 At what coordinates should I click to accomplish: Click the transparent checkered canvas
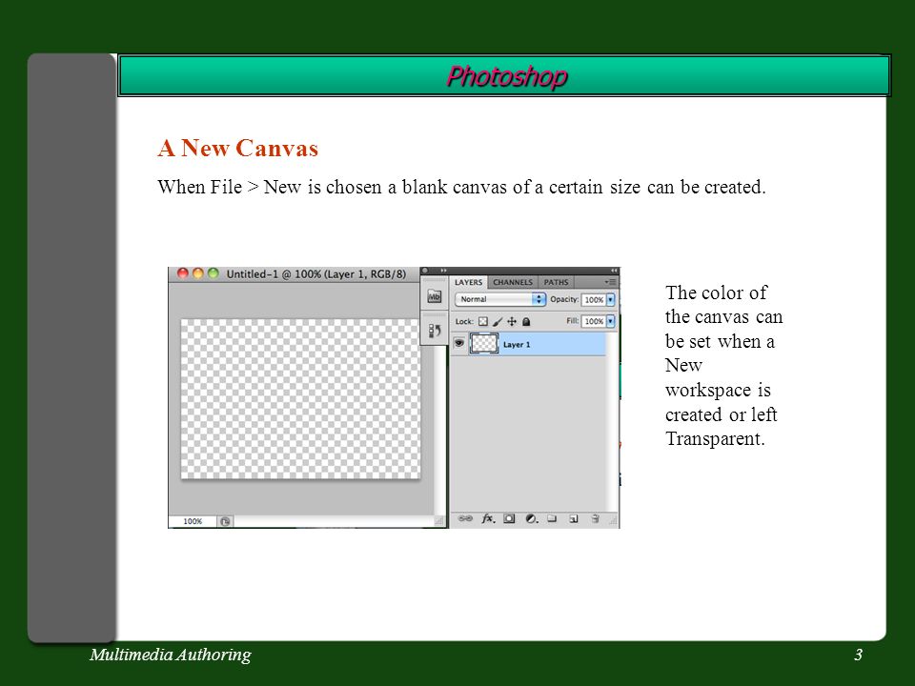[300, 399]
